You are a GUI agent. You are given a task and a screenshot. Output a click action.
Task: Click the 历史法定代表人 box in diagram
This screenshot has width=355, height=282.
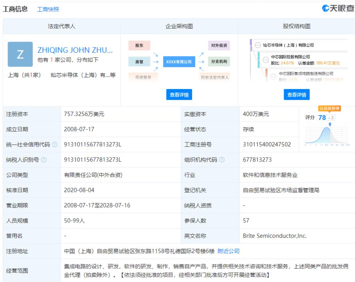coord(215,77)
